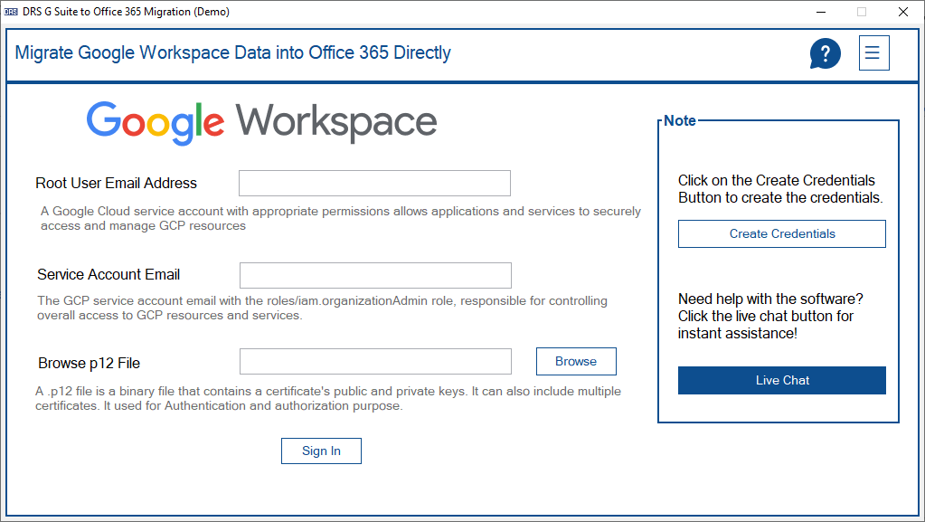Minimize the migration window
The width and height of the screenshot is (925, 522).
(x=819, y=12)
